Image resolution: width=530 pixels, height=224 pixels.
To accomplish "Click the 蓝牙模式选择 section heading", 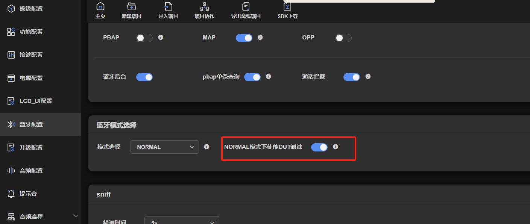I will tap(117, 126).
